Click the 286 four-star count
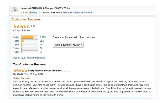This screenshot has width=165, height=103. (42, 41)
